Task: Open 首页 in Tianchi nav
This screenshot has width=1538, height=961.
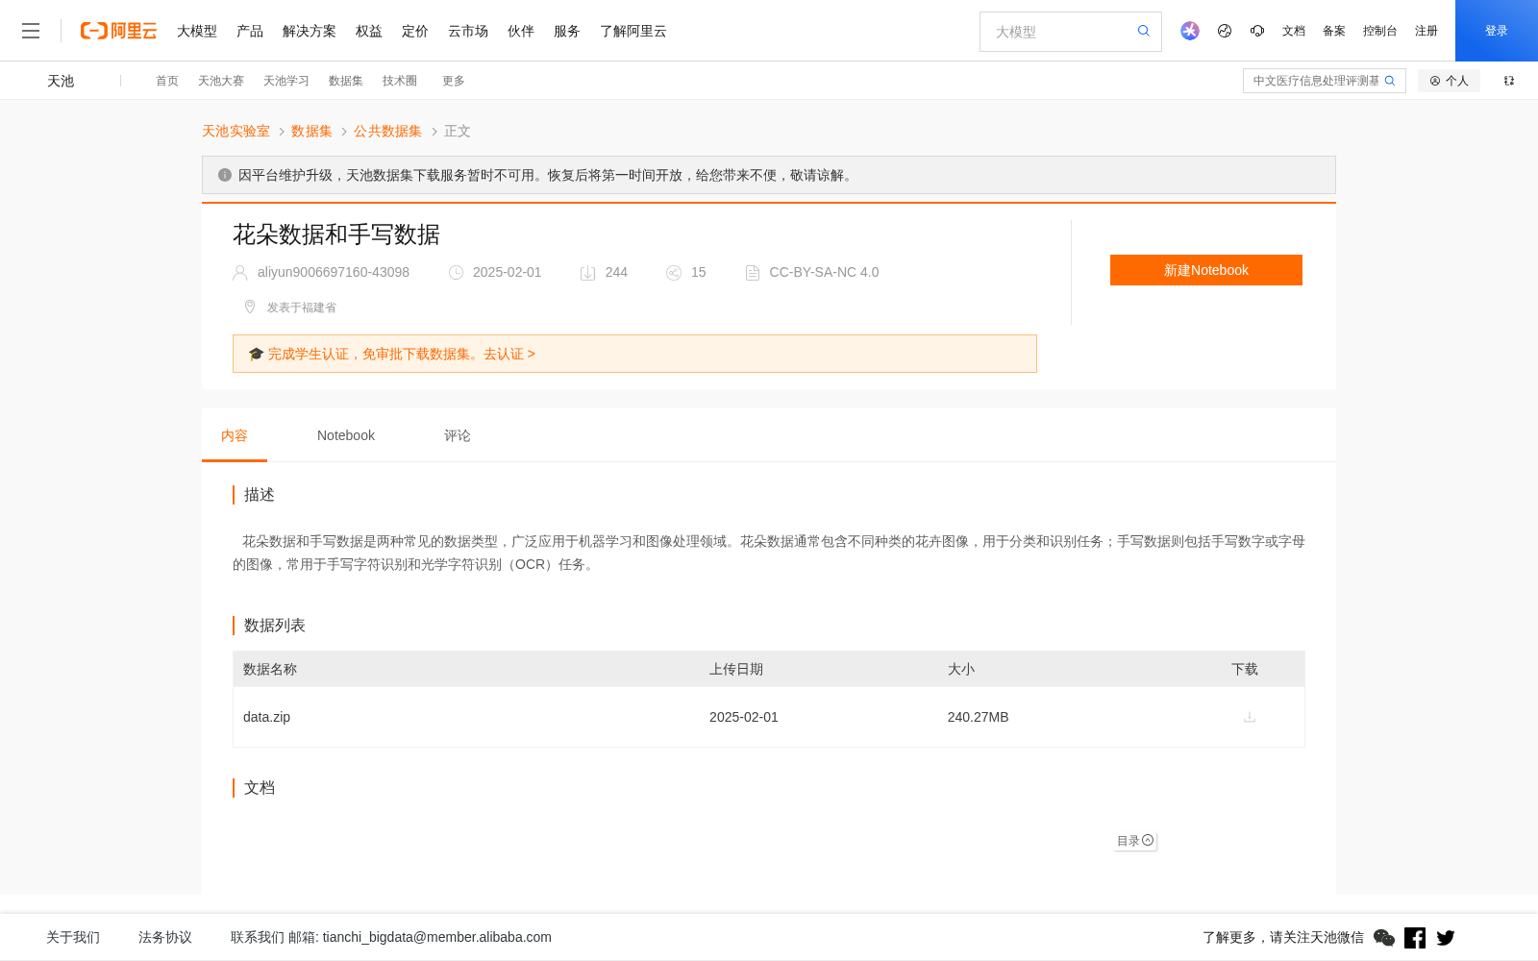Action: click(167, 81)
